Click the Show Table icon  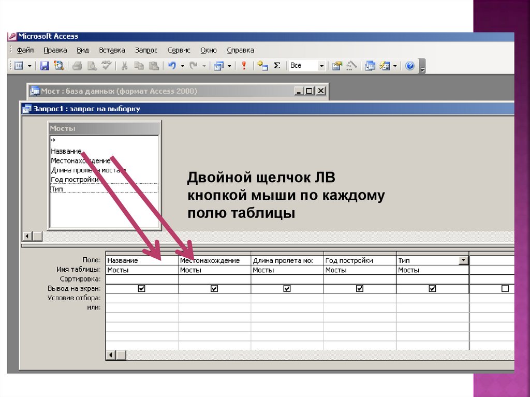tap(262, 66)
